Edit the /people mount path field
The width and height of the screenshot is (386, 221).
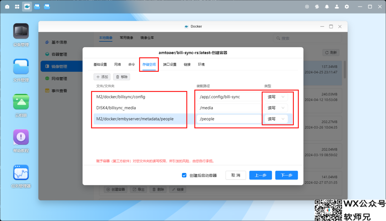[x=229, y=119]
